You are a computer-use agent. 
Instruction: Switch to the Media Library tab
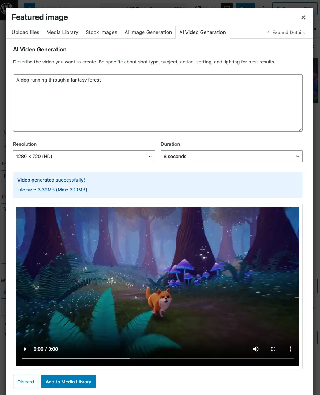[x=62, y=32]
